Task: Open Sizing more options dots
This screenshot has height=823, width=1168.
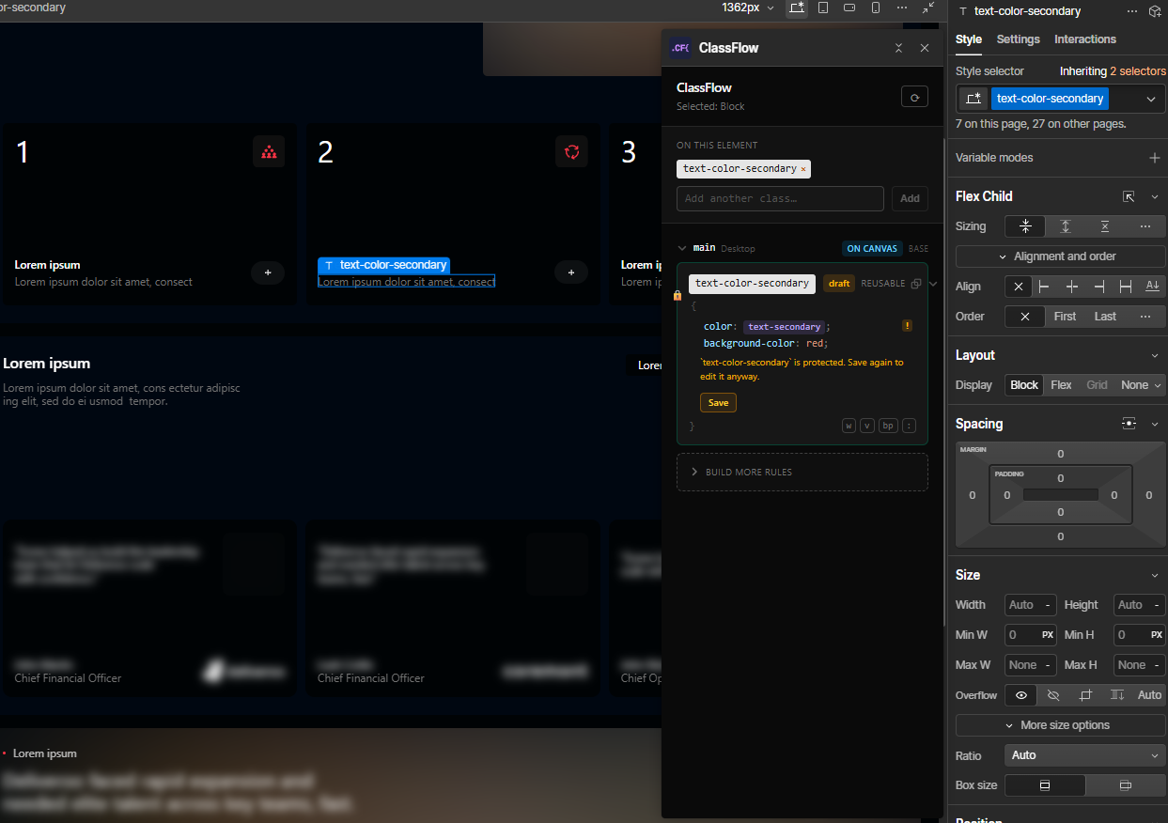Action: pyautogui.click(x=1145, y=226)
